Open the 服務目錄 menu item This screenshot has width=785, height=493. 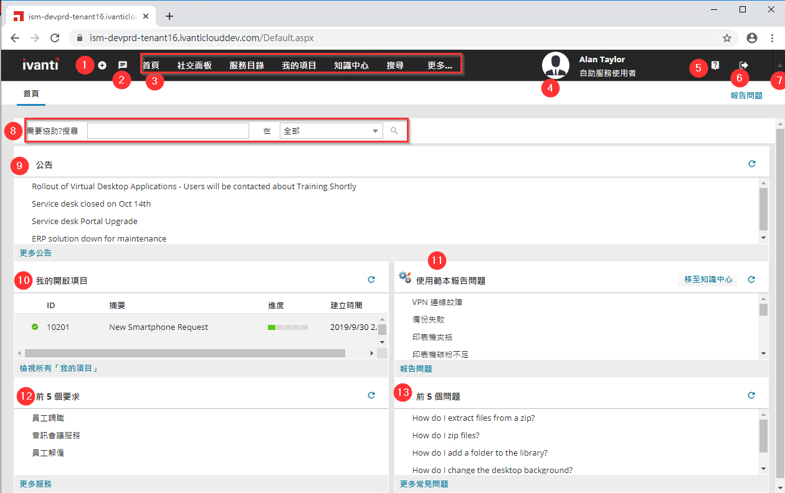(246, 65)
